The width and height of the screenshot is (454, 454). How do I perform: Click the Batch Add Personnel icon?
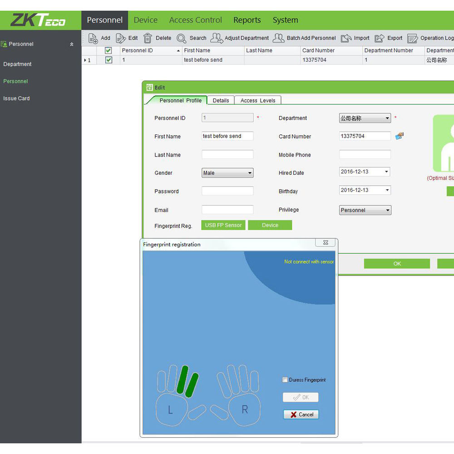click(279, 38)
